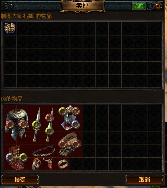The image size is (167, 188).
Task: Select the bronze scale gloves item
Action: tap(70, 144)
